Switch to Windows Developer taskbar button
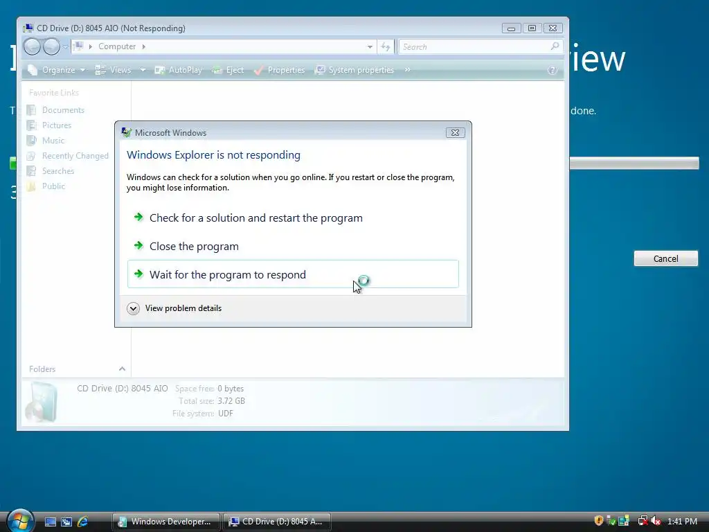 point(166,522)
